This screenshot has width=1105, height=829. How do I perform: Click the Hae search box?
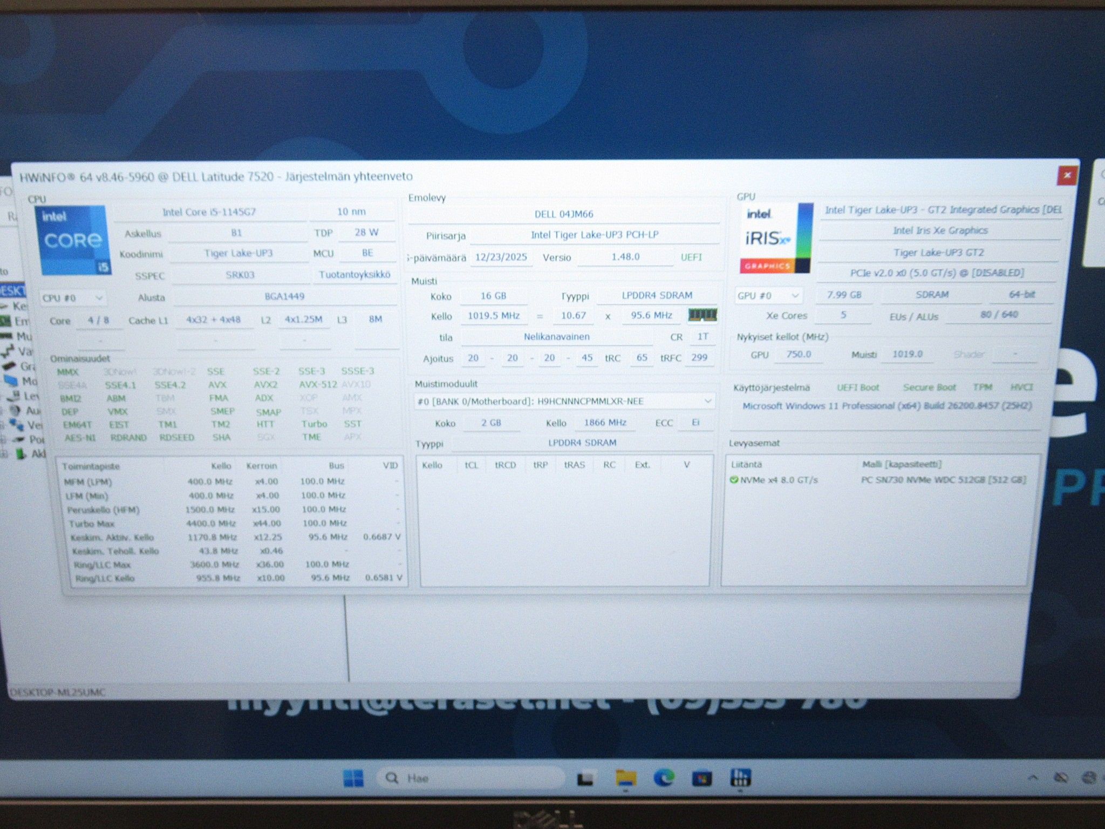(470, 778)
